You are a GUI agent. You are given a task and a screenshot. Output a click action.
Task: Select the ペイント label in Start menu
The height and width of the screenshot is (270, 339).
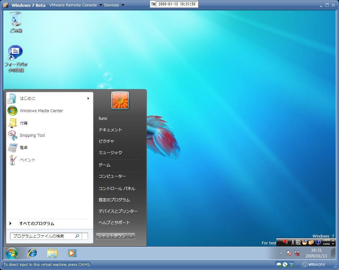click(28, 160)
